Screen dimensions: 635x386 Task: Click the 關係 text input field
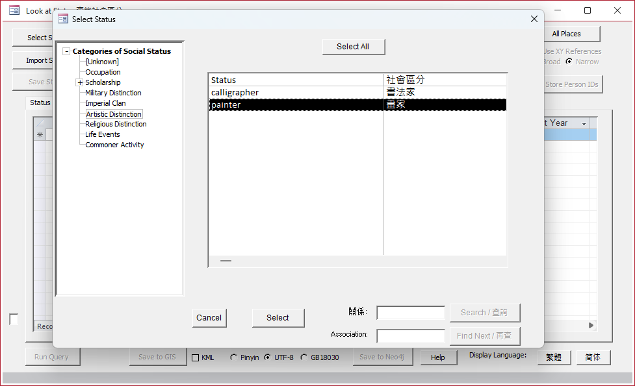pyautogui.click(x=411, y=313)
